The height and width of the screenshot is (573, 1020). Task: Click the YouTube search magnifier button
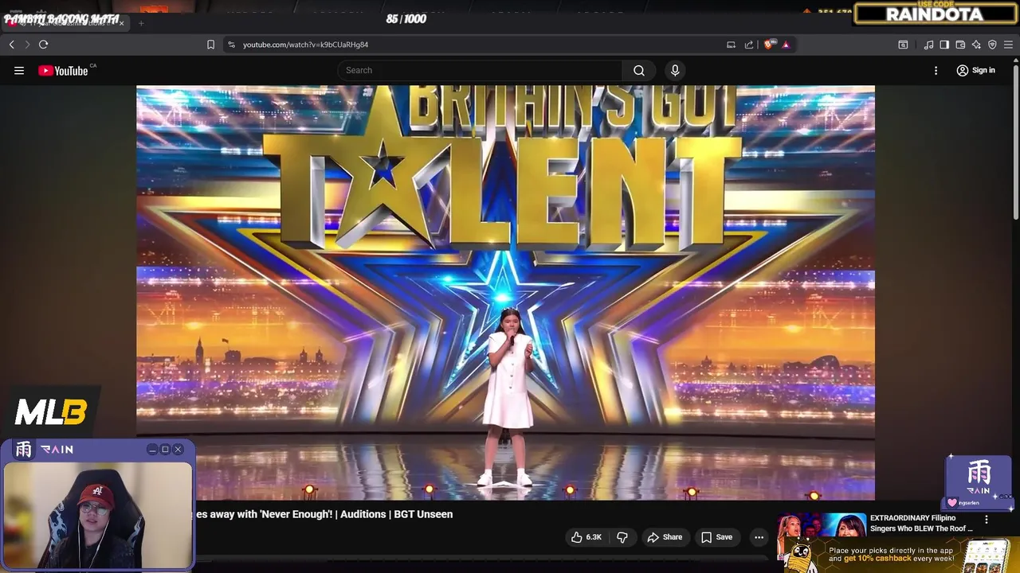pos(639,71)
